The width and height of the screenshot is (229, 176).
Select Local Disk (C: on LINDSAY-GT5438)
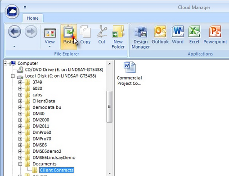[x=61, y=76]
